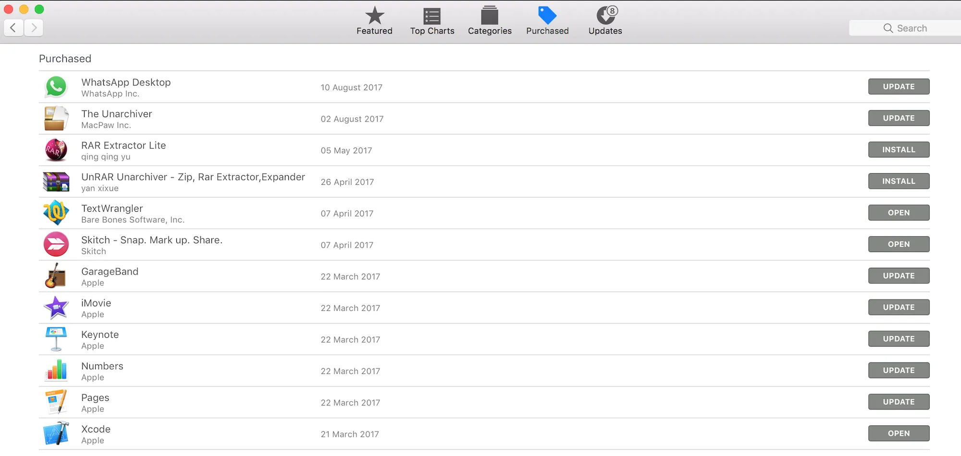Click the TextWrangler app icon
Screen dimensions: 961x456
coord(56,213)
